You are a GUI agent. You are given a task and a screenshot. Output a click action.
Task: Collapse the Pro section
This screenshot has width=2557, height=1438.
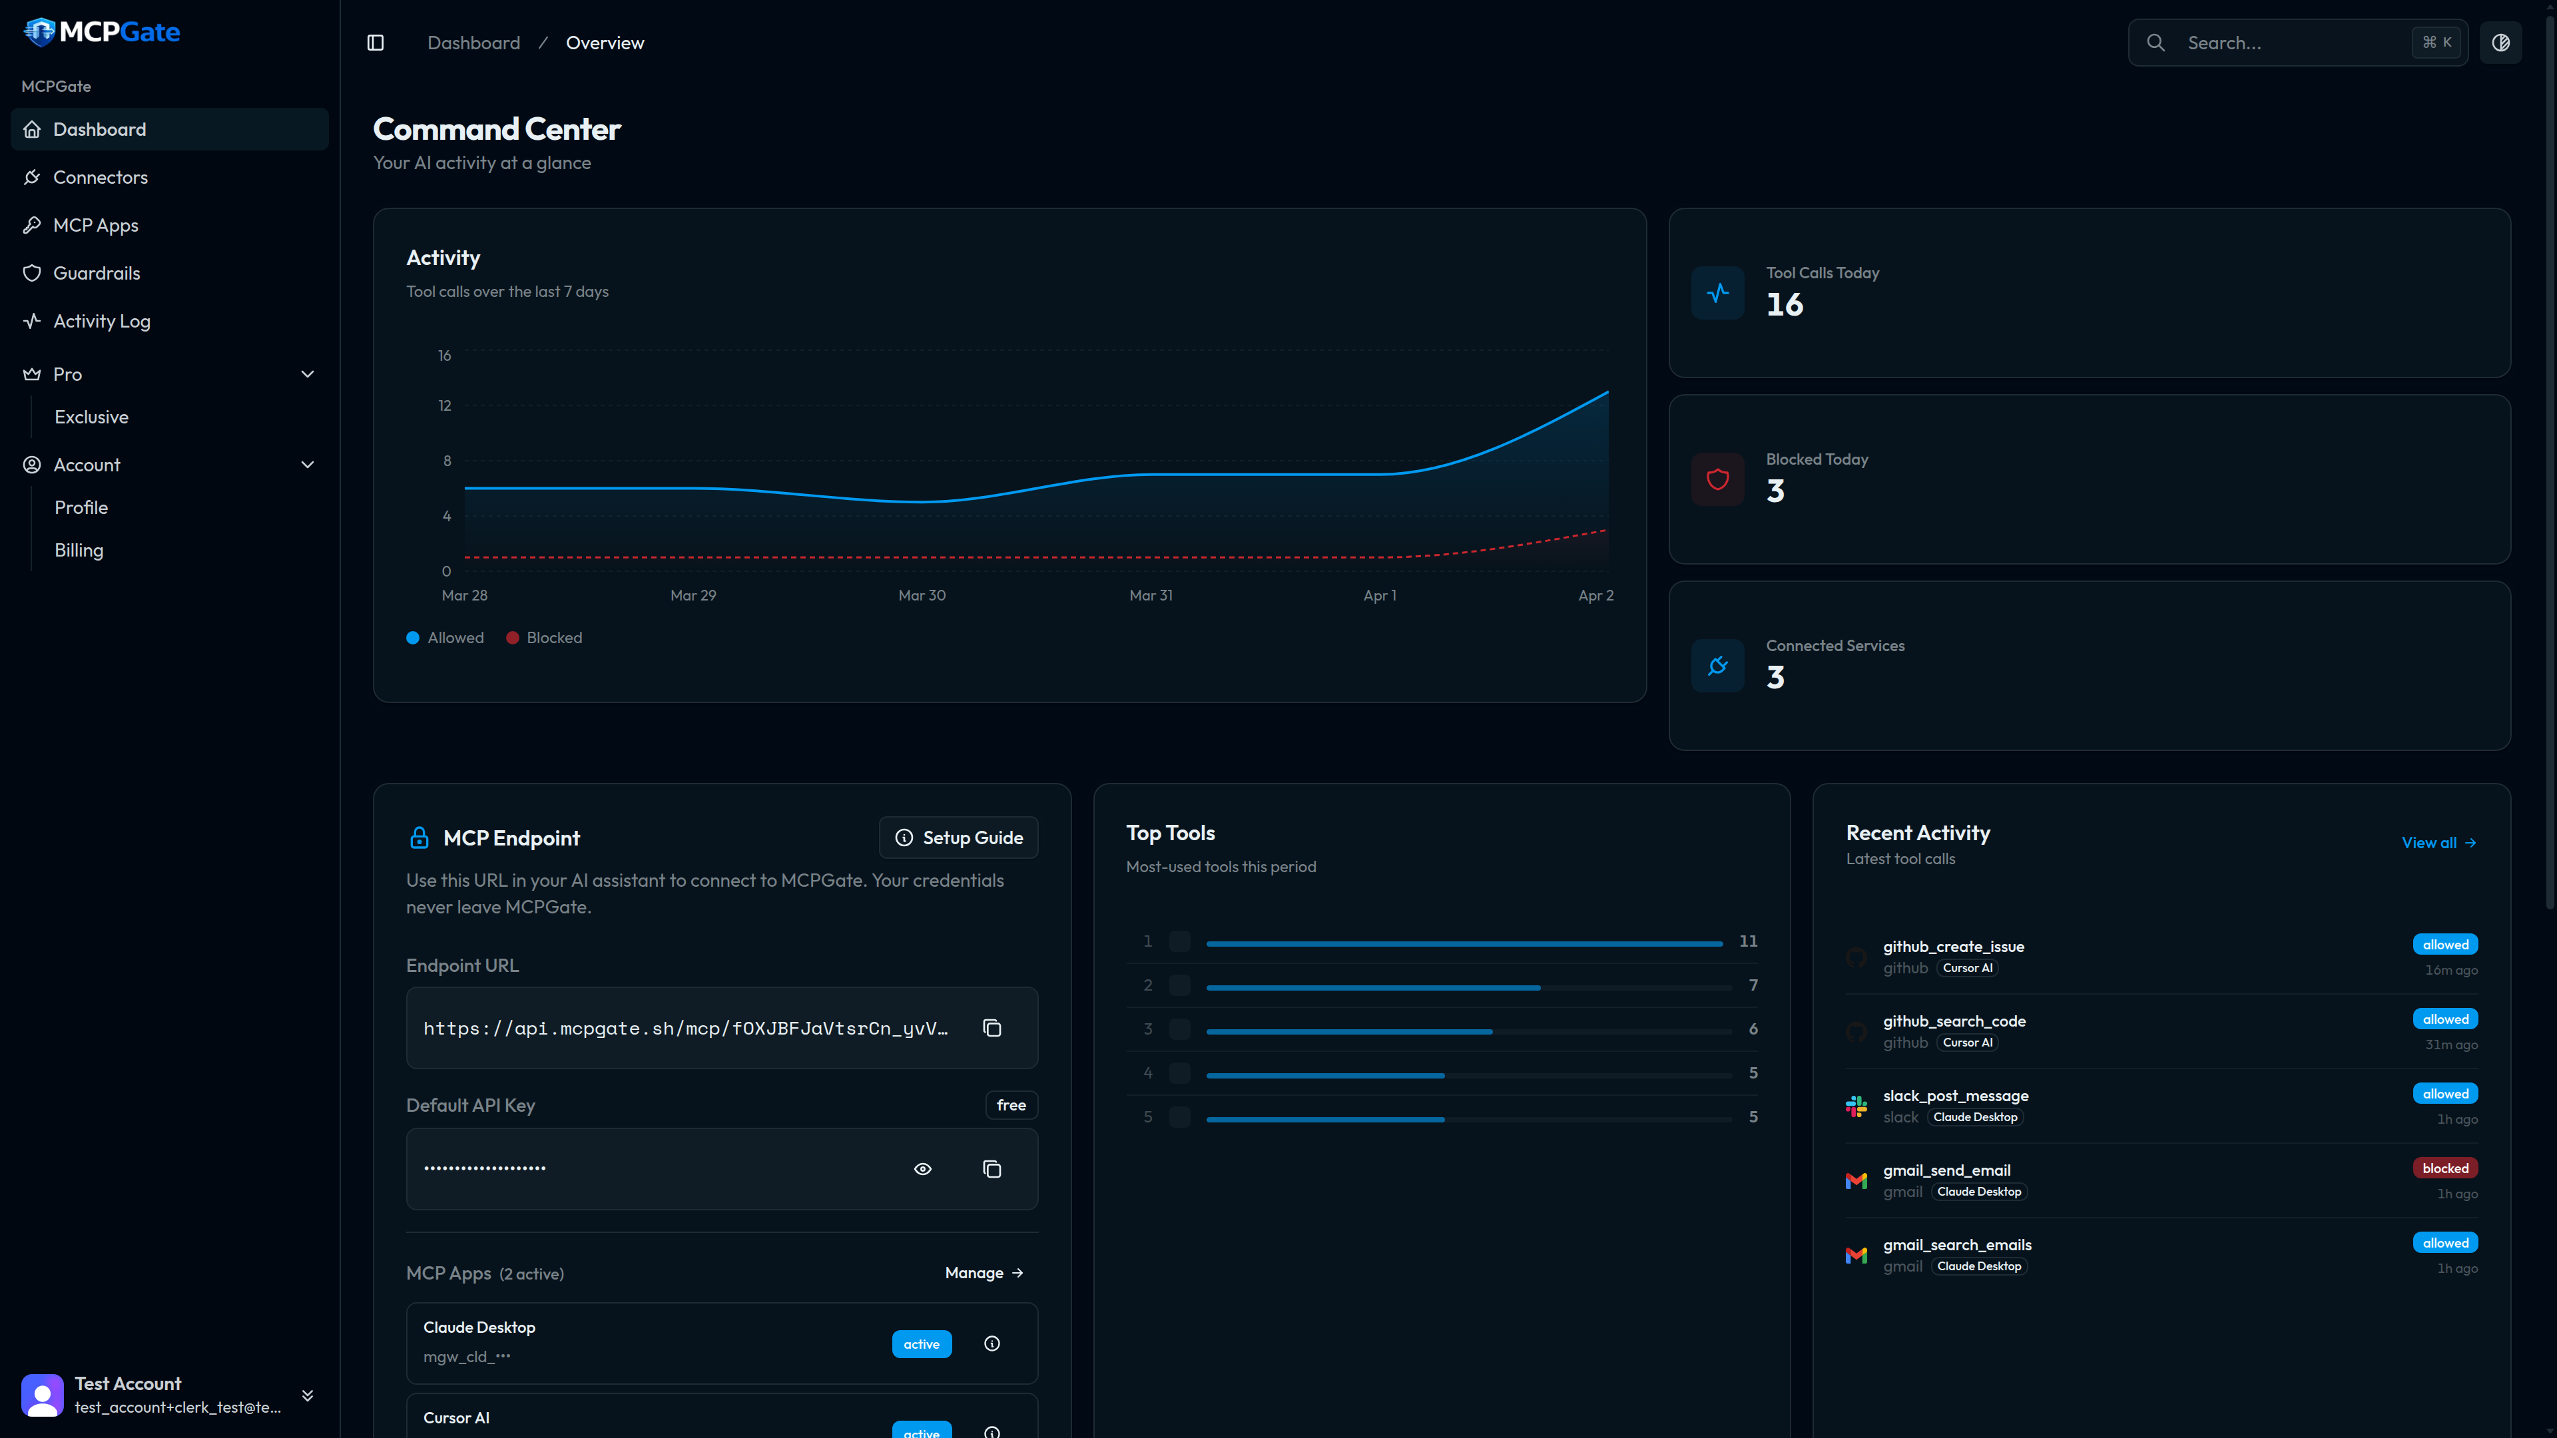point(307,374)
